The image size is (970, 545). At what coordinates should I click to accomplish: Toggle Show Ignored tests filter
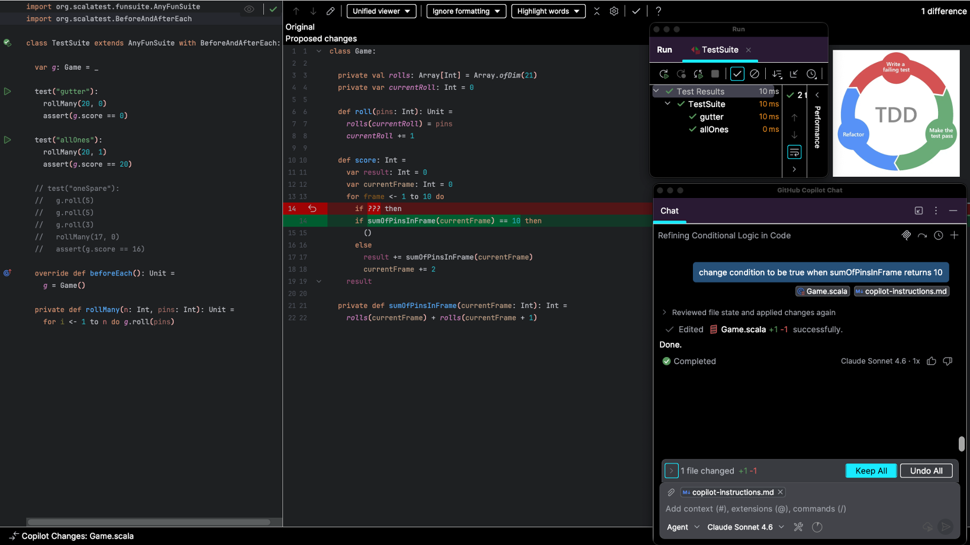click(x=754, y=74)
